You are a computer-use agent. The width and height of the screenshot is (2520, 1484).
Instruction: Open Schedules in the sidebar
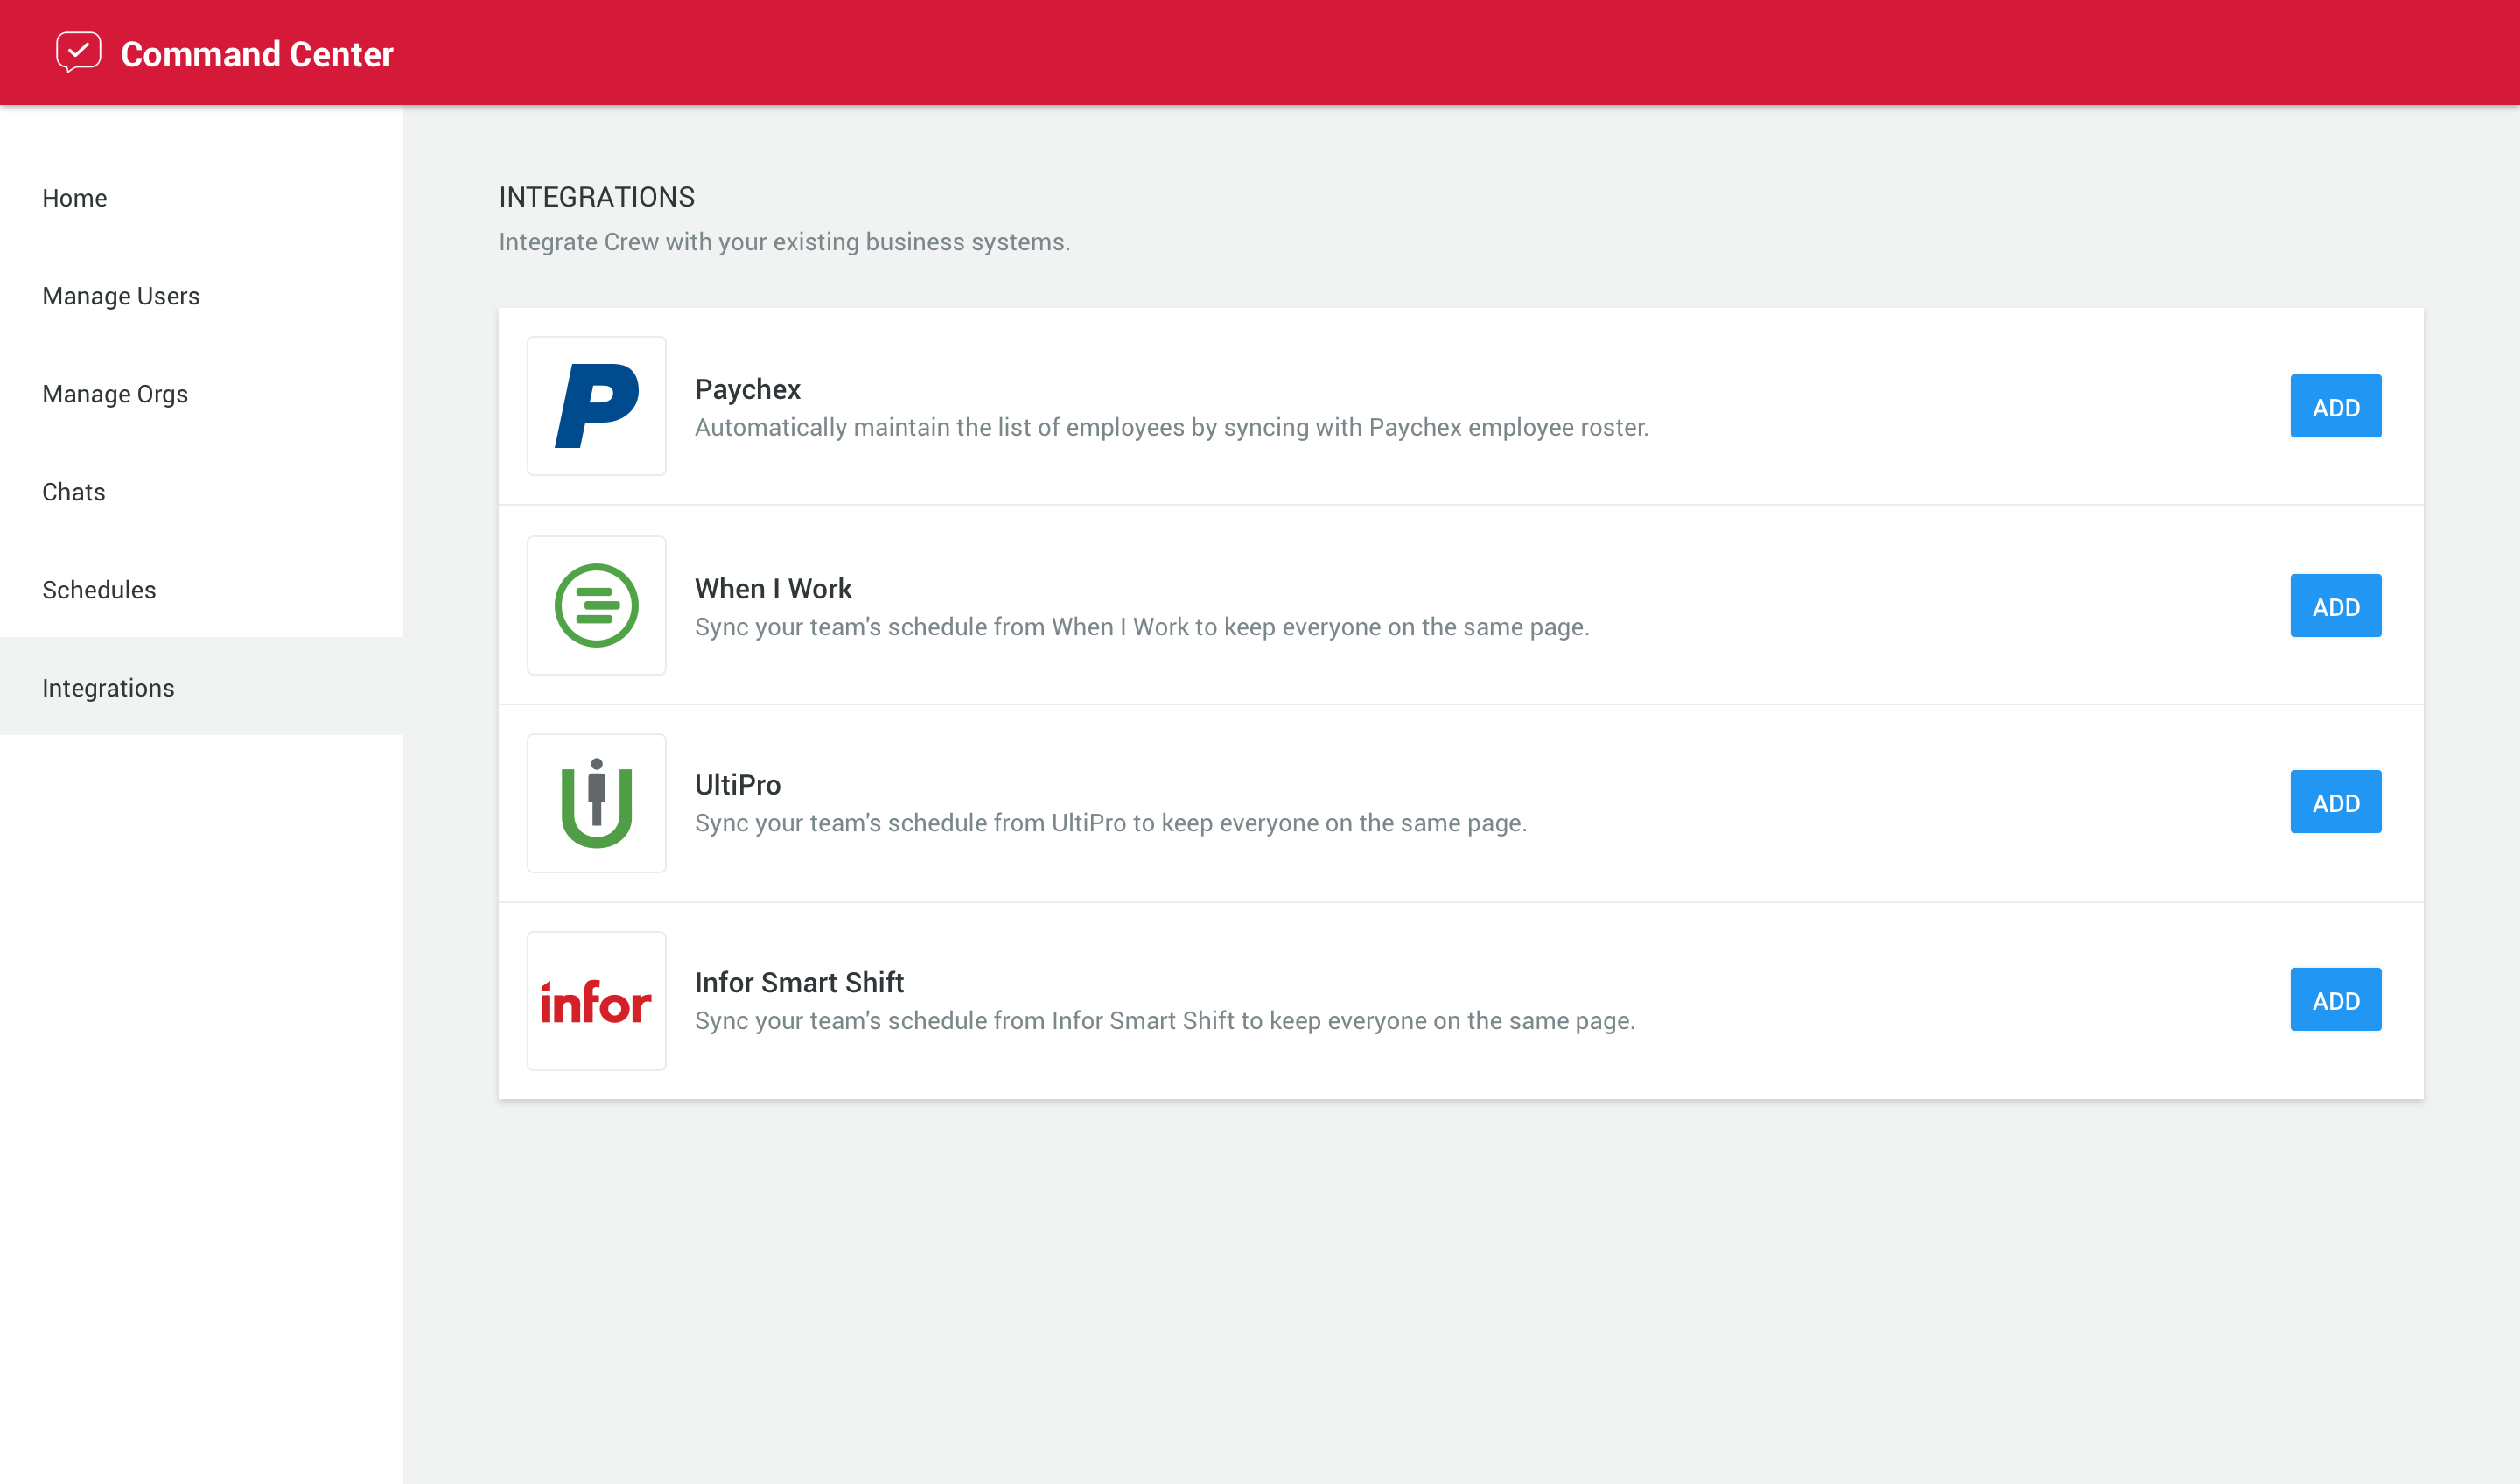[201, 590]
